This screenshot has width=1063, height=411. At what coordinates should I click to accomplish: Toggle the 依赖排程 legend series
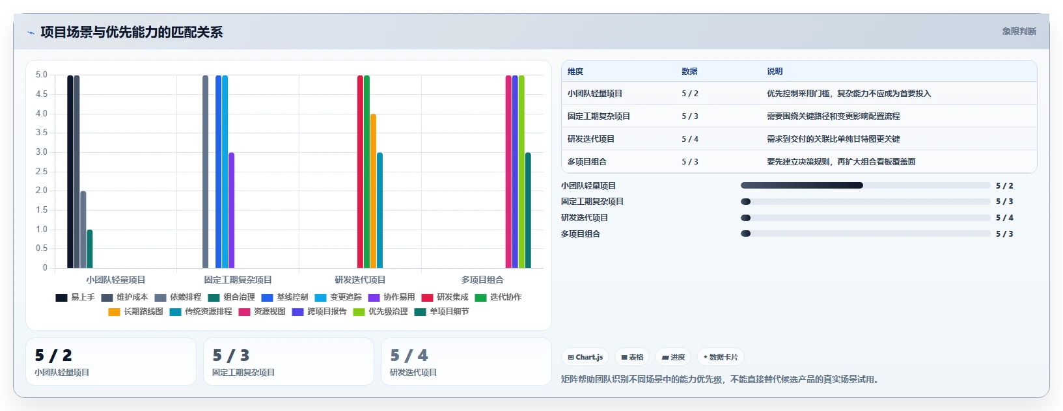[x=178, y=297]
